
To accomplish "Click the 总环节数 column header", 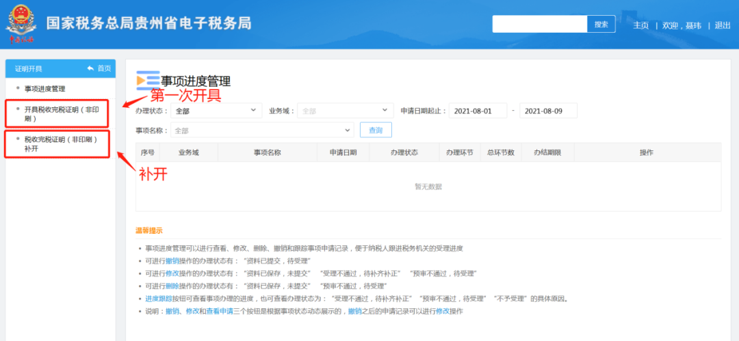I will [x=500, y=152].
